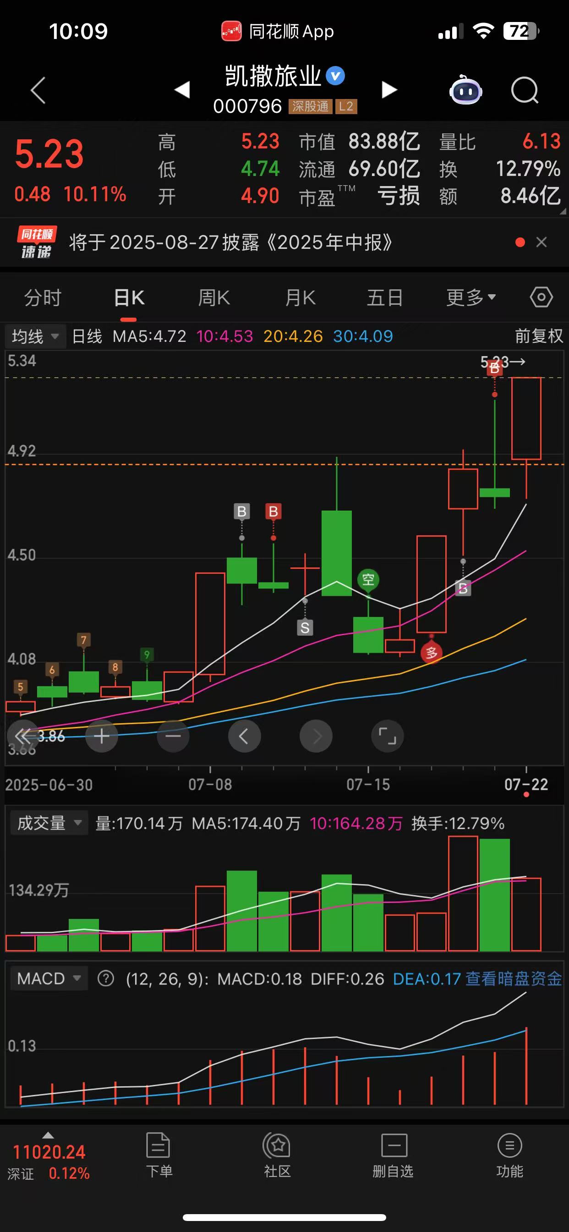Open the chart settings hexagon icon

click(541, 297)
